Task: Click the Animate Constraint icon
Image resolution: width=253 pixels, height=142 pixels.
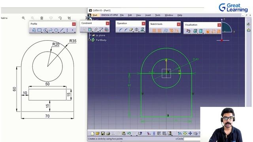Action: click(101, 30)
